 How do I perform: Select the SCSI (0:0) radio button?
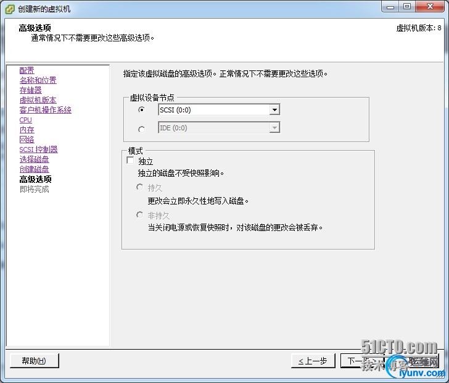[x=141, y=109]
